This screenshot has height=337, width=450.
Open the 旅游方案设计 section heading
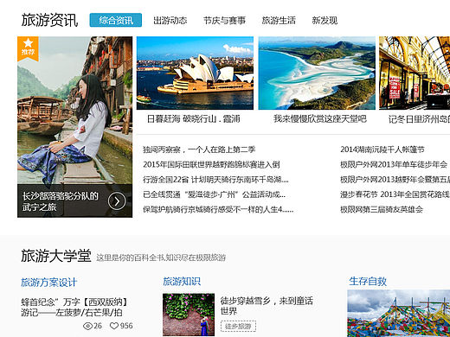click(48, 283)
